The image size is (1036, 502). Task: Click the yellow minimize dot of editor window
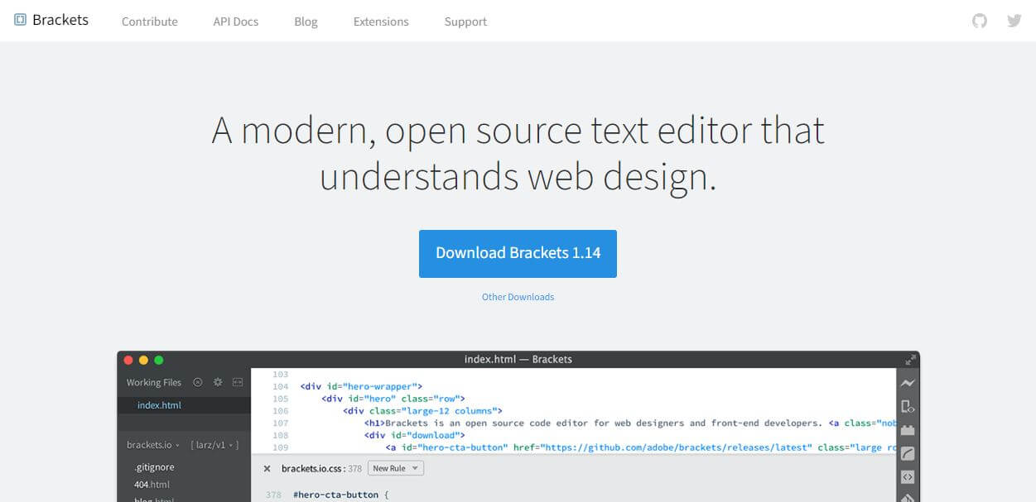tap(143, 360)
